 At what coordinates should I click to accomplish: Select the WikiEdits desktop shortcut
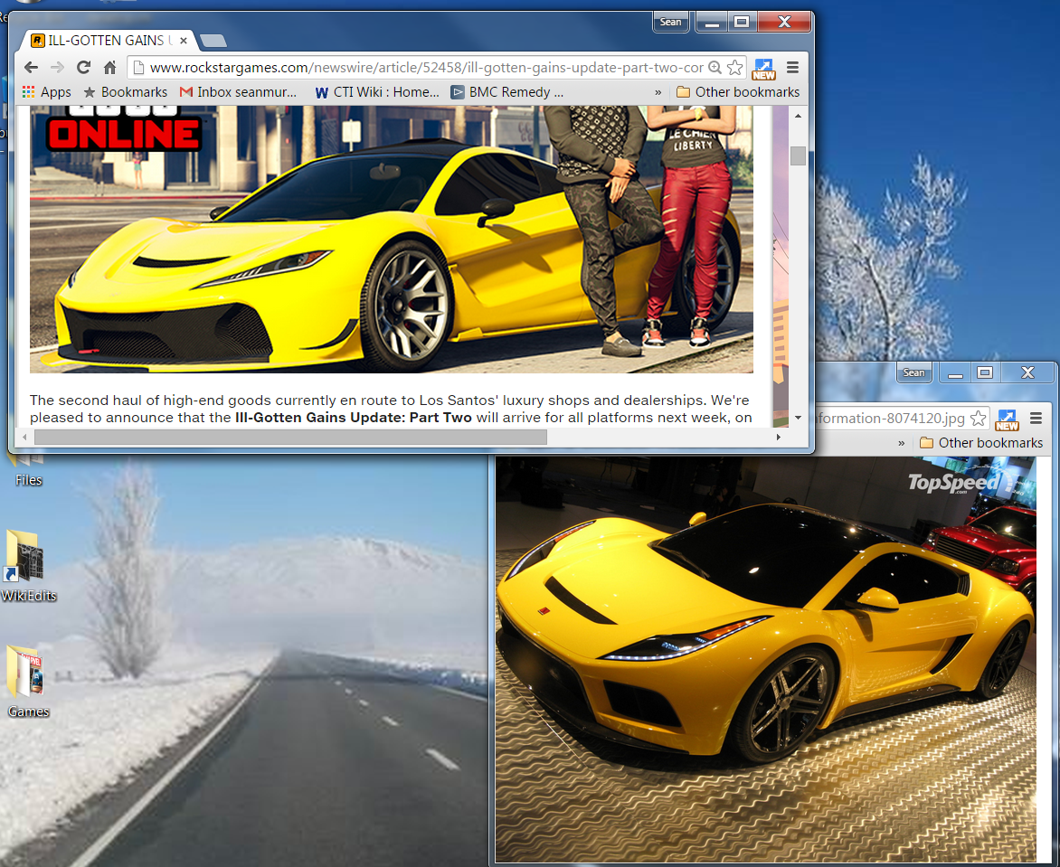(28, 566)
